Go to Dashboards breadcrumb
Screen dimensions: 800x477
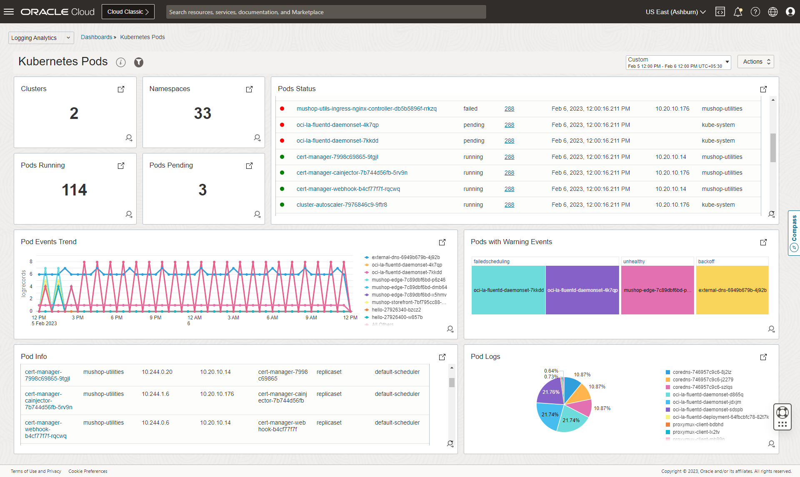96,37
